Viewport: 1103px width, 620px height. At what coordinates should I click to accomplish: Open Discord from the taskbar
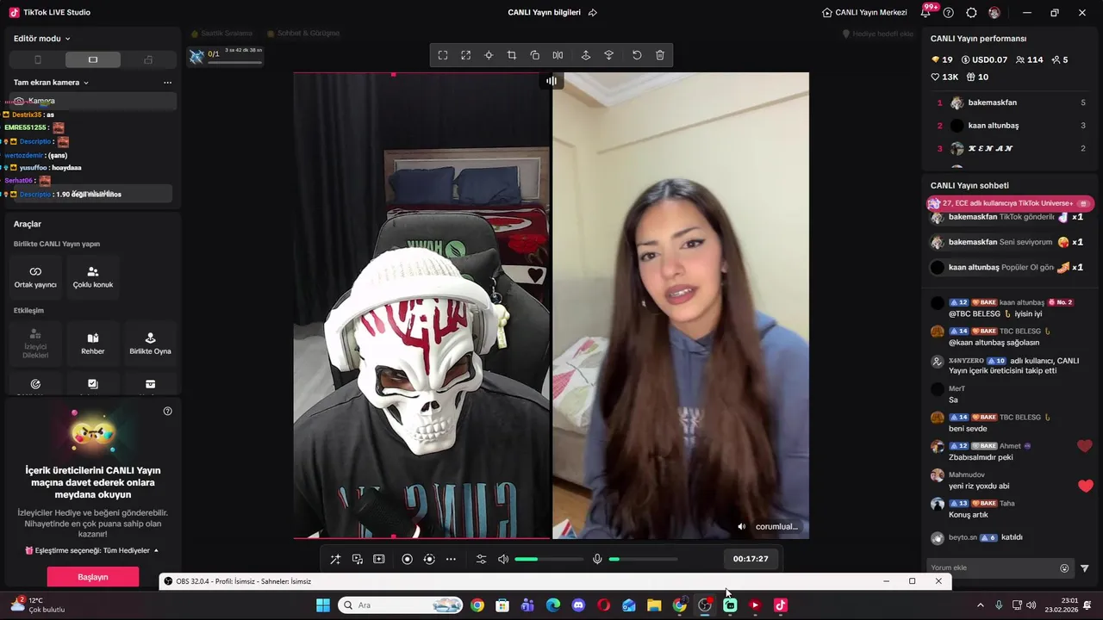[578, 605]
